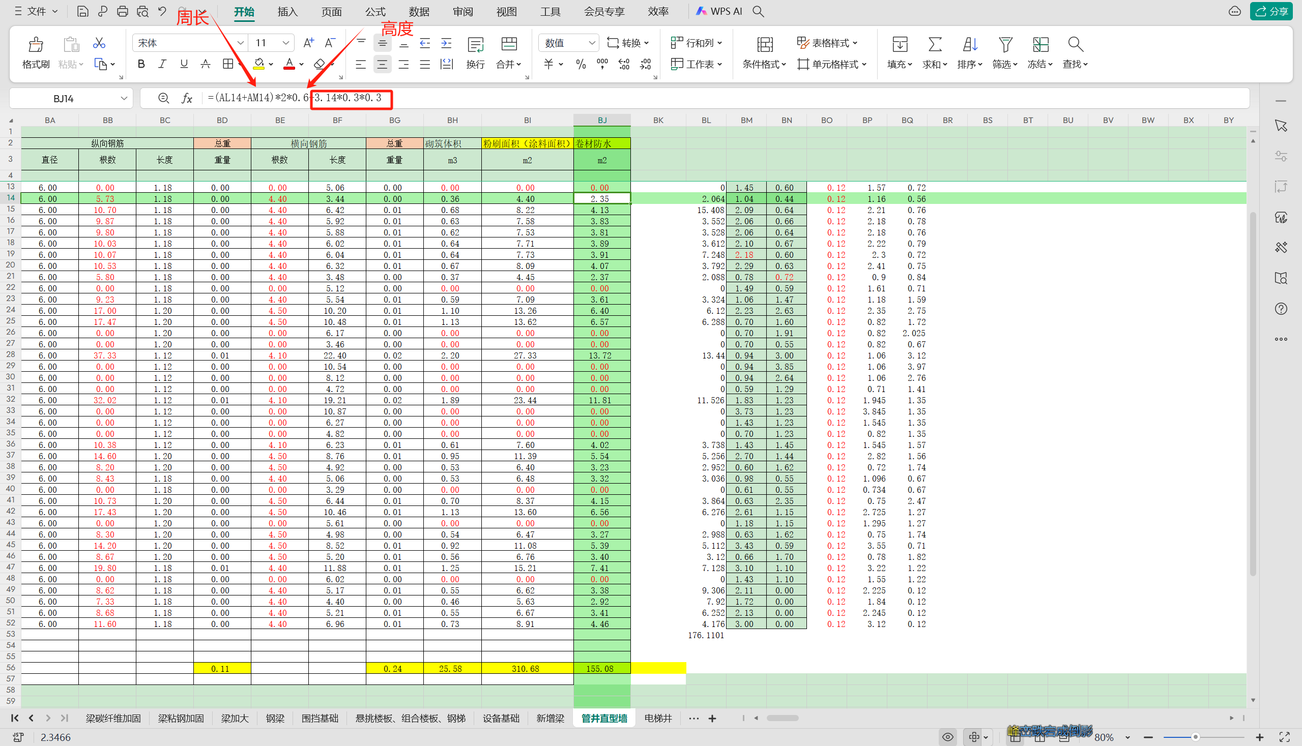Image resolution: width=1302 pixels, height=746 pixels.
Task: Open the 数据 Data ribbon tab
Action: coord(419,12)
